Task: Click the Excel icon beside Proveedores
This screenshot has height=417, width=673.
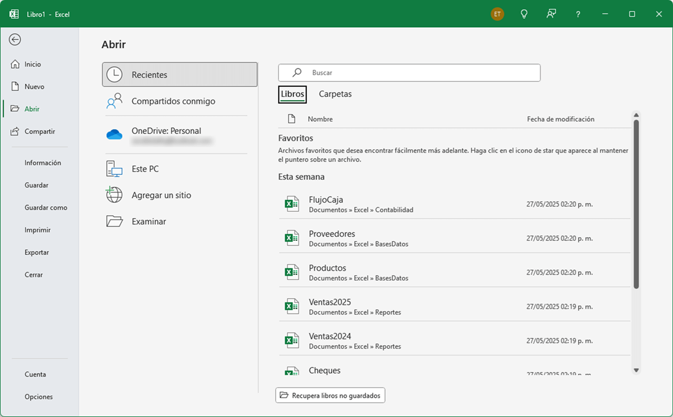Action: click(291, 238)
